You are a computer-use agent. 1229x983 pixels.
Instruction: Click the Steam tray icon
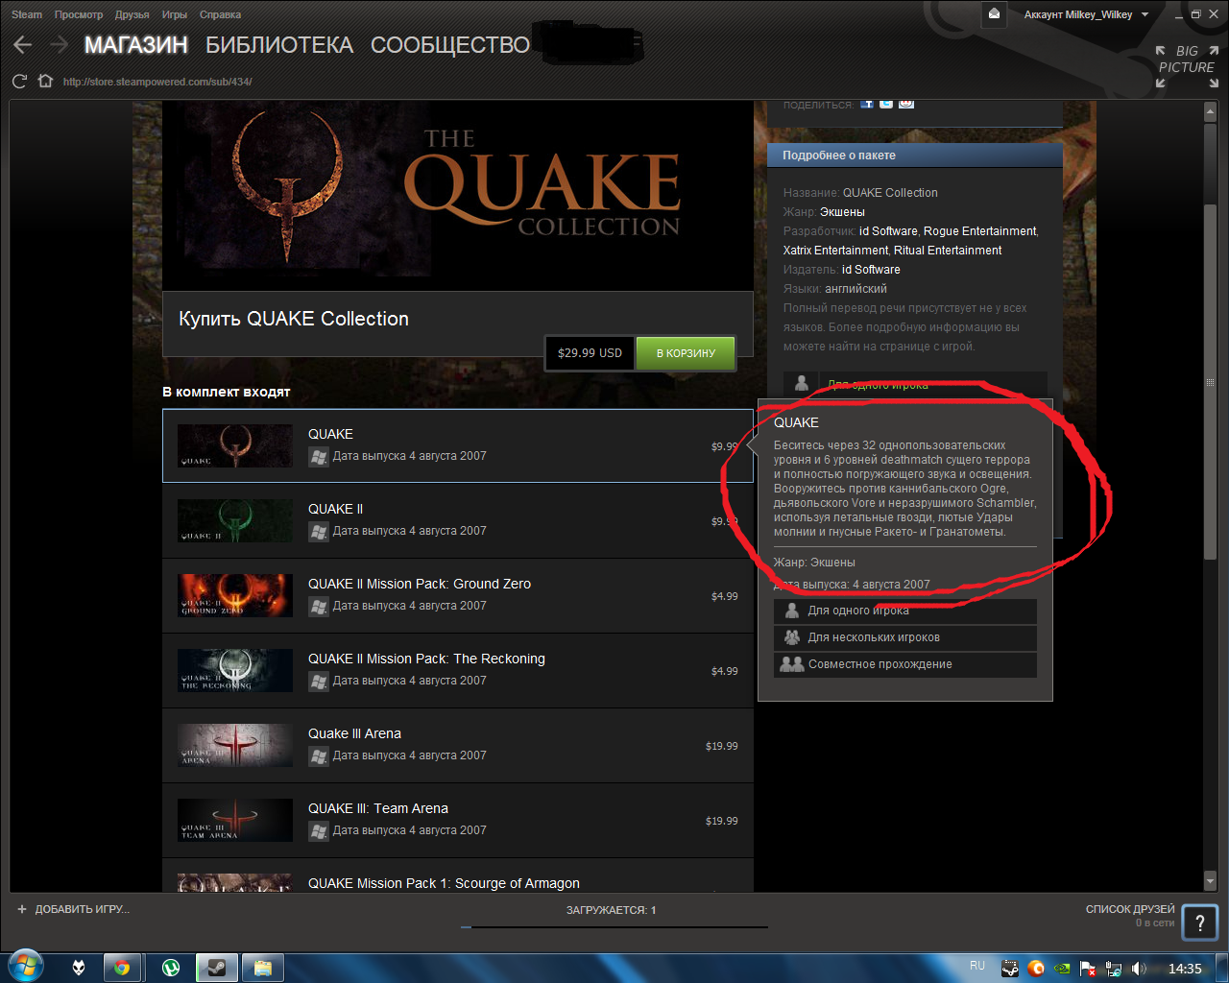click(x=1010, y=969)
